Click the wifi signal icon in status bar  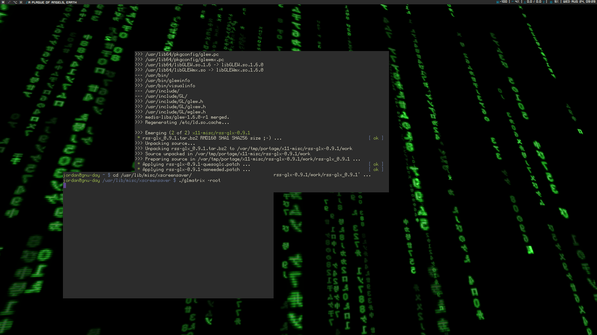coord(544,2)
